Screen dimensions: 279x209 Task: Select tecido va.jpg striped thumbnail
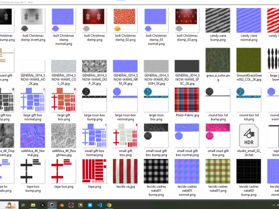(125, 171)
